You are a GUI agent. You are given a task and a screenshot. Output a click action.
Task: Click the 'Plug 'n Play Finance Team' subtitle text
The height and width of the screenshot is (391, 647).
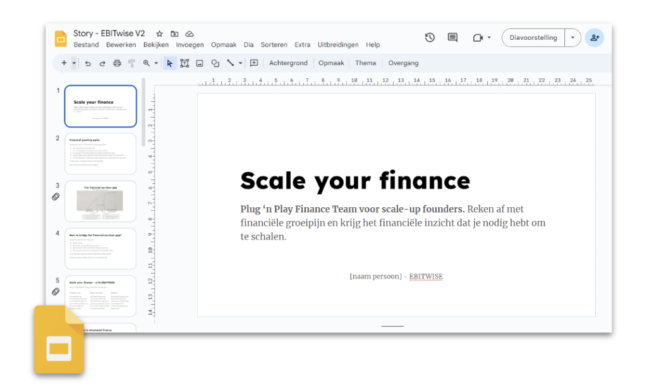393,223
